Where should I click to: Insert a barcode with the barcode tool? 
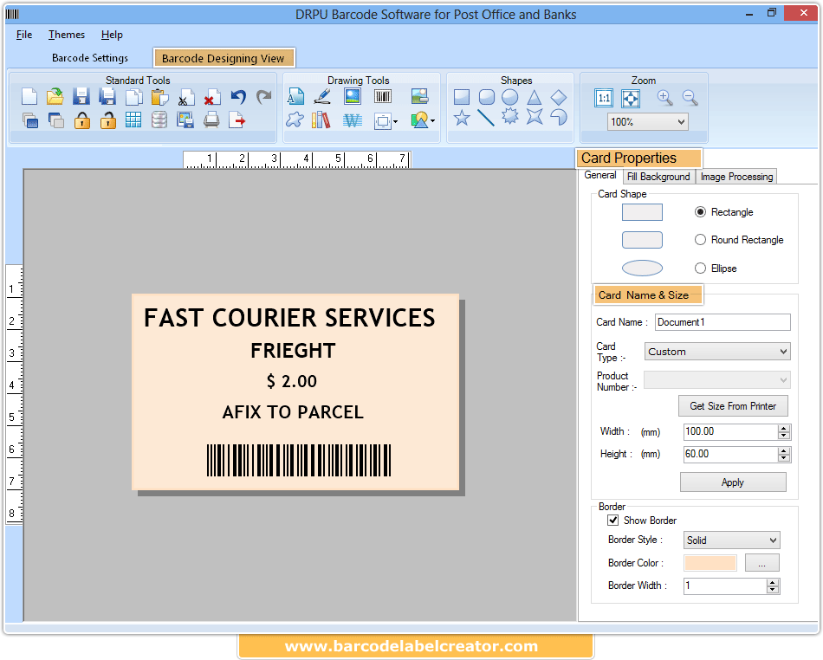383,97
